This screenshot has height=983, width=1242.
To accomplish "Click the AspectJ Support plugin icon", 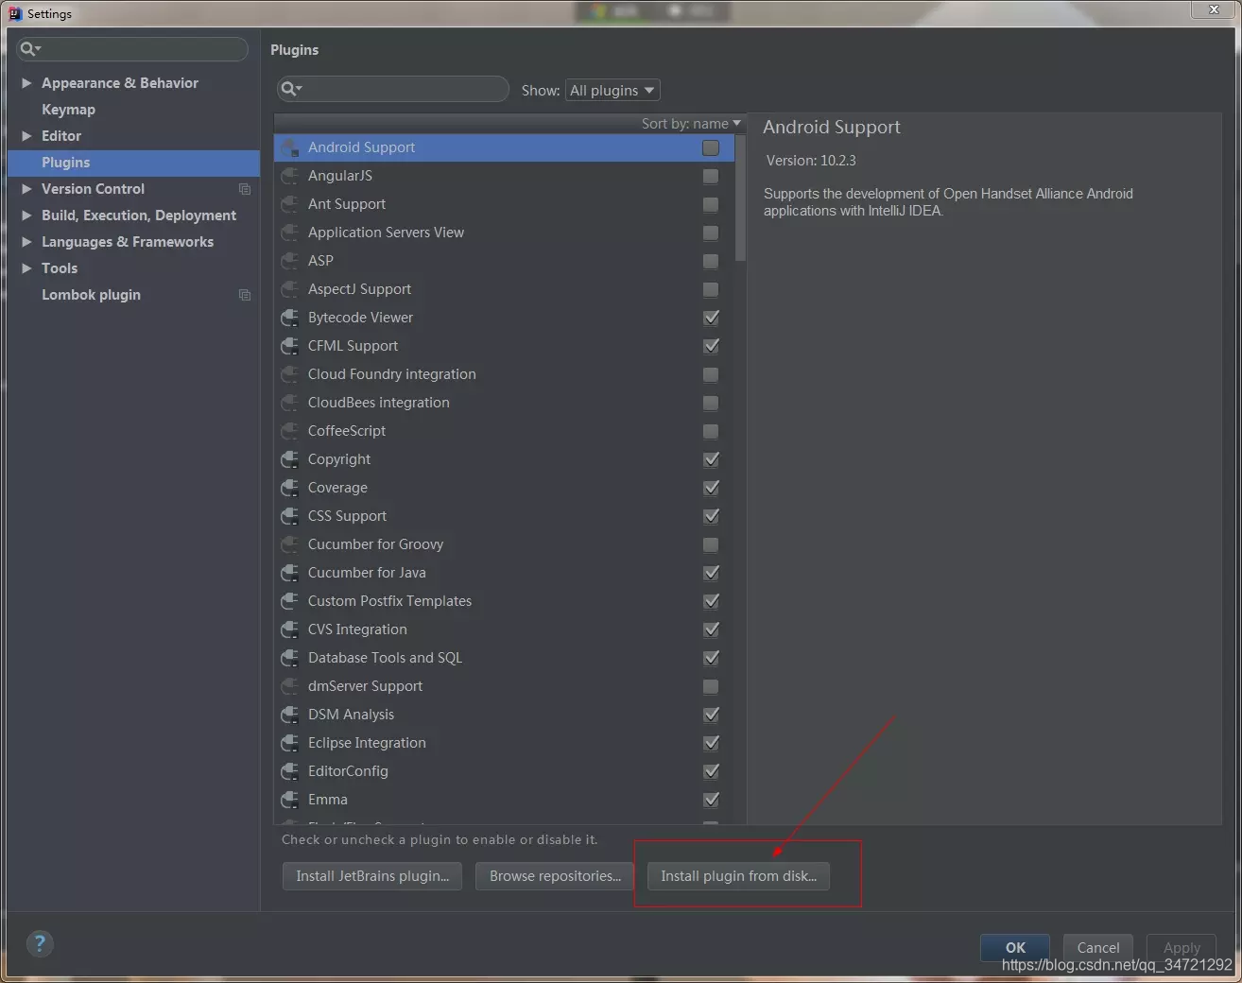I will point(290,289).
